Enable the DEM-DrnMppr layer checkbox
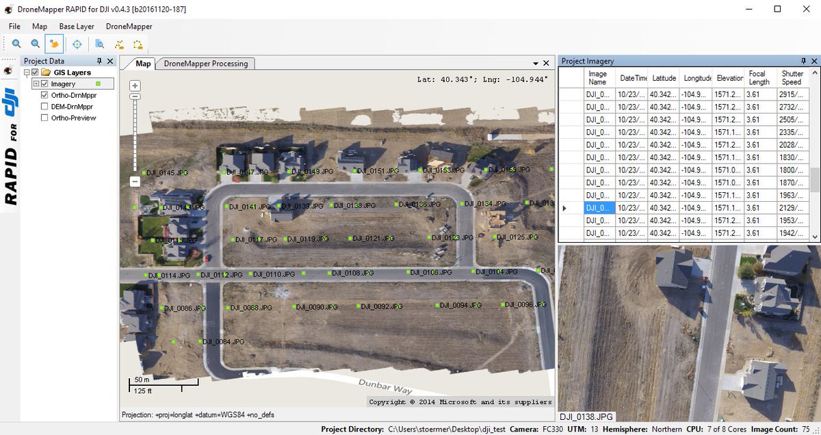This screenshot has width=821, height=435. (x=44, y=106)
